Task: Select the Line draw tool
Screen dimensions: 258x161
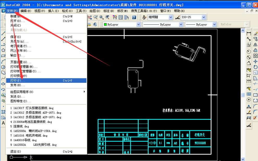Action: 3,33
